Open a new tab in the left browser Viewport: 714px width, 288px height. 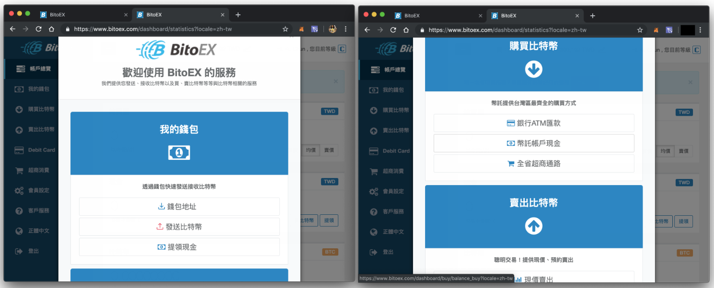[x=238, y=15]
